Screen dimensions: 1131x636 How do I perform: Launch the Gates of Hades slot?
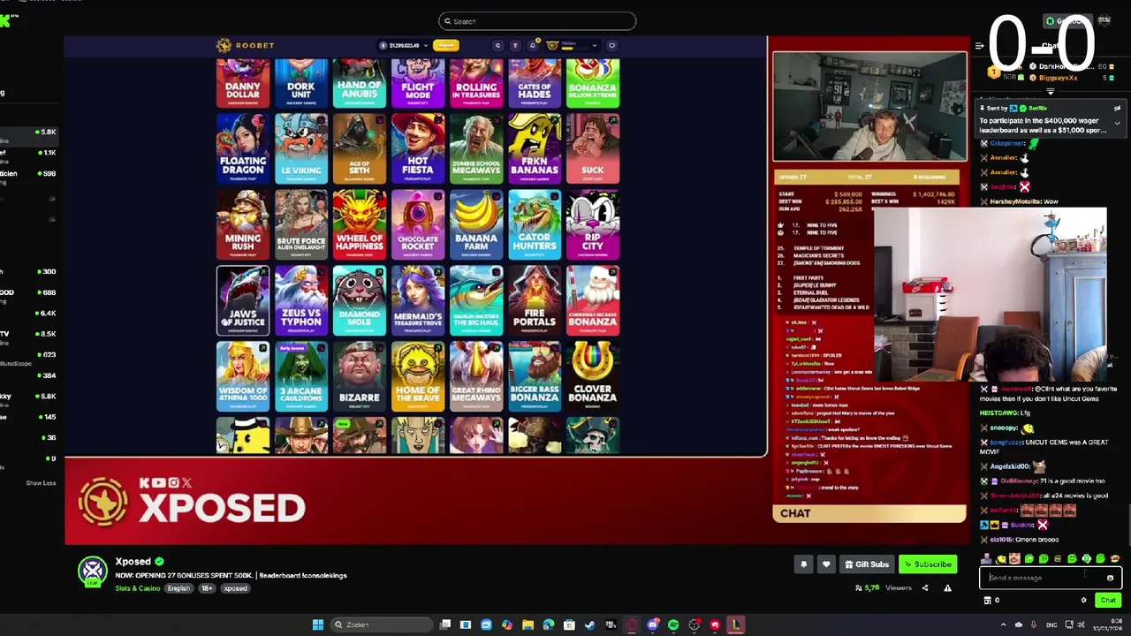tap(535, 83)
